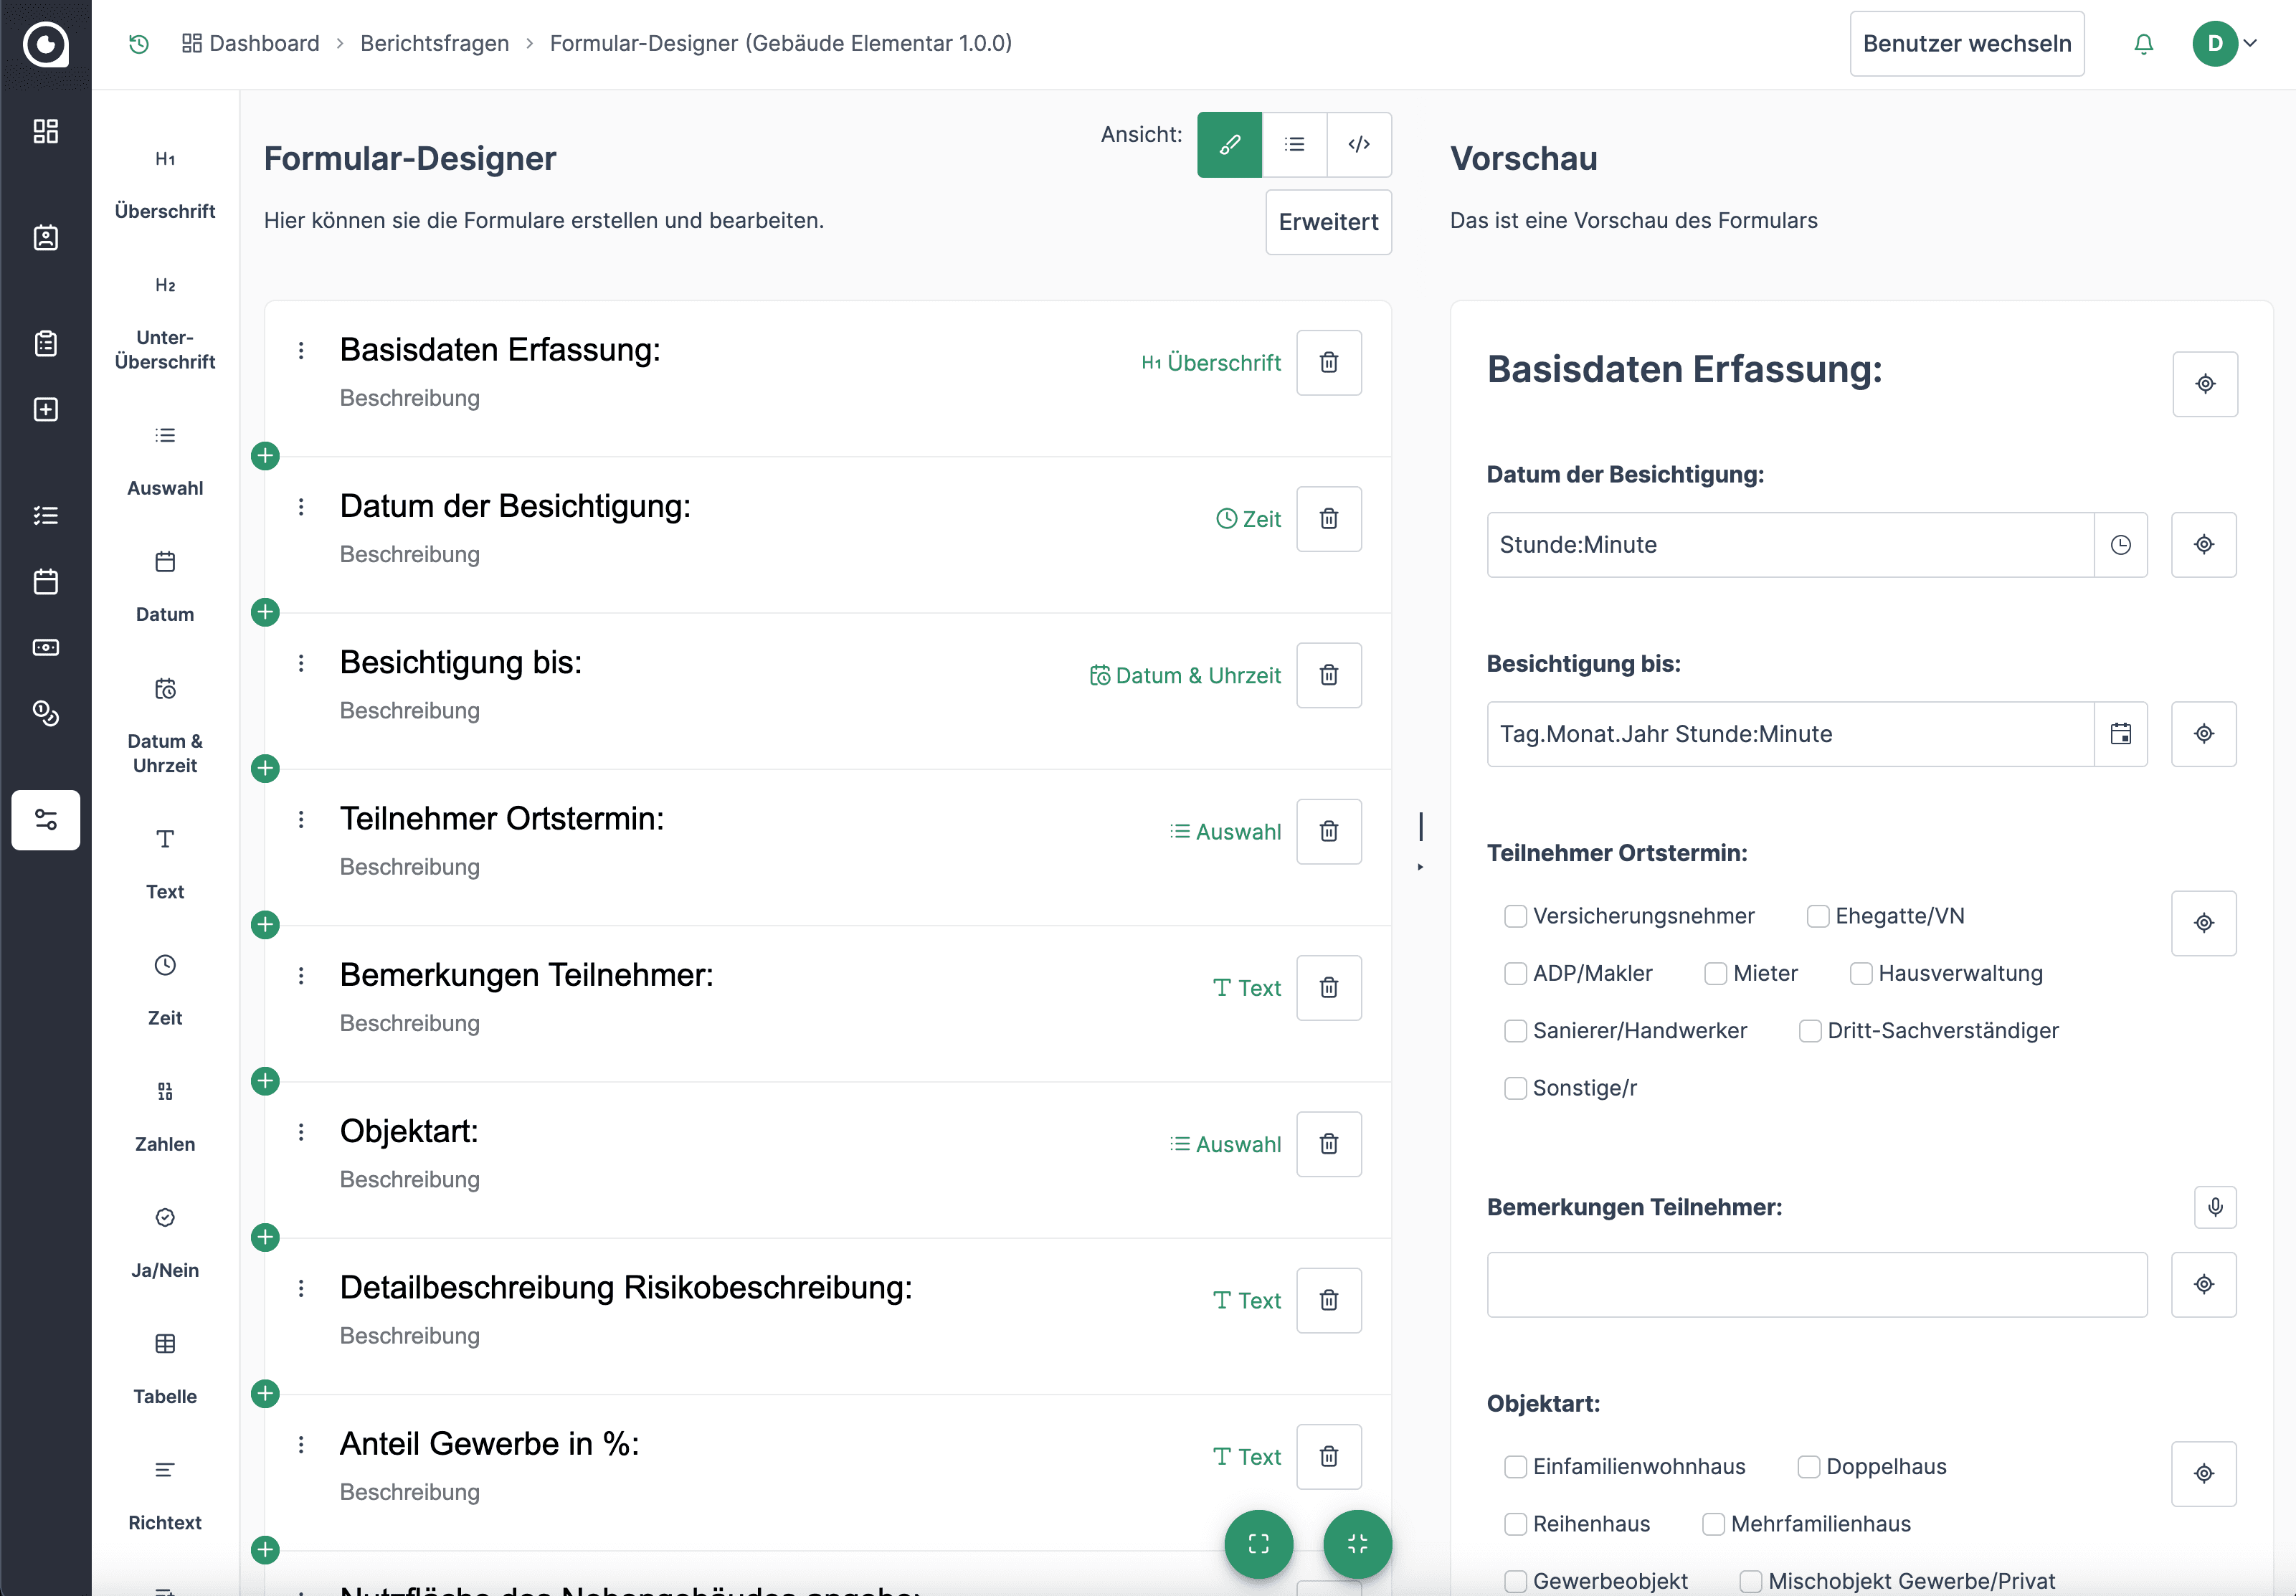The height and width of the screenshot is (1596, 2296).
Task: Collapse preview panel with divider arrow
Action: (x=1420, y=867)
